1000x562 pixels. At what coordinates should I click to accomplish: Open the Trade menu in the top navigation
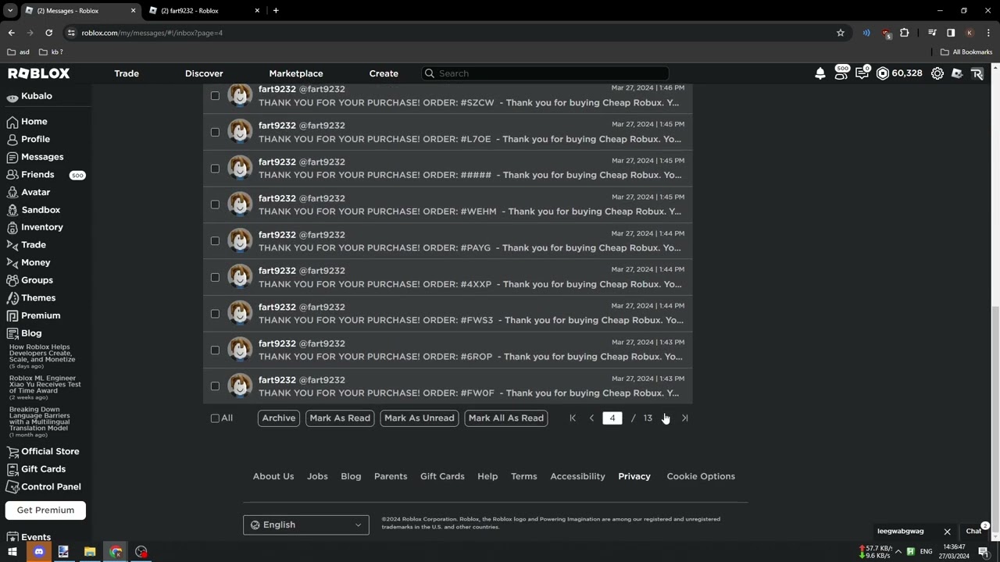(127, 73)
